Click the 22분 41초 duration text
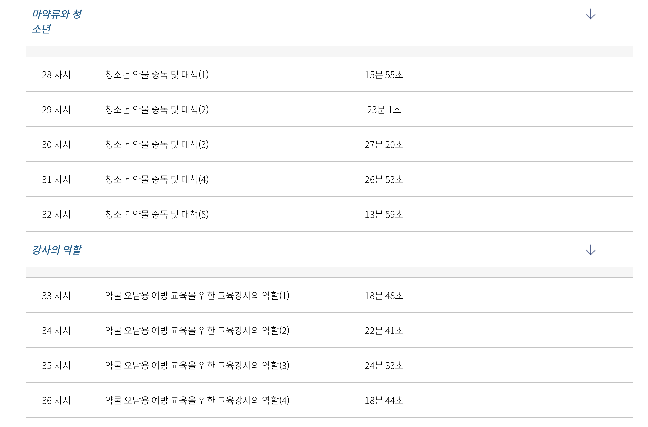Image resolution: width=648 pixels, height=427 pixels. (384, 331)
